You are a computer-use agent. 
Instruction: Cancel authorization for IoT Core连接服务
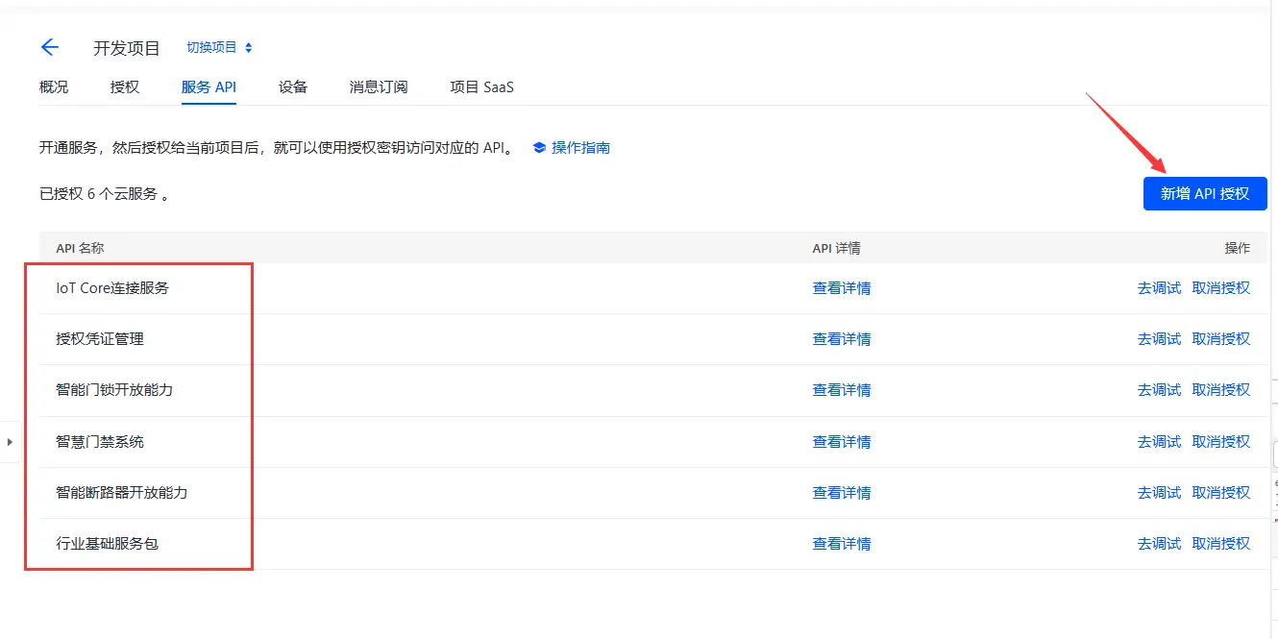(1221, 287)
